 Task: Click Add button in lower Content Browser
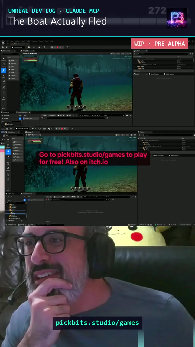pos(49,197)
